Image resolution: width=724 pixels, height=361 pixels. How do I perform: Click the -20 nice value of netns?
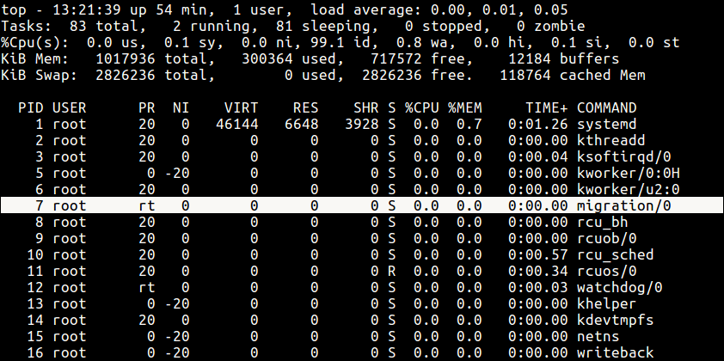pos(177,337)
